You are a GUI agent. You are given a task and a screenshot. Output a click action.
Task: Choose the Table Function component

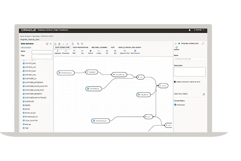[x=135, y=51]
